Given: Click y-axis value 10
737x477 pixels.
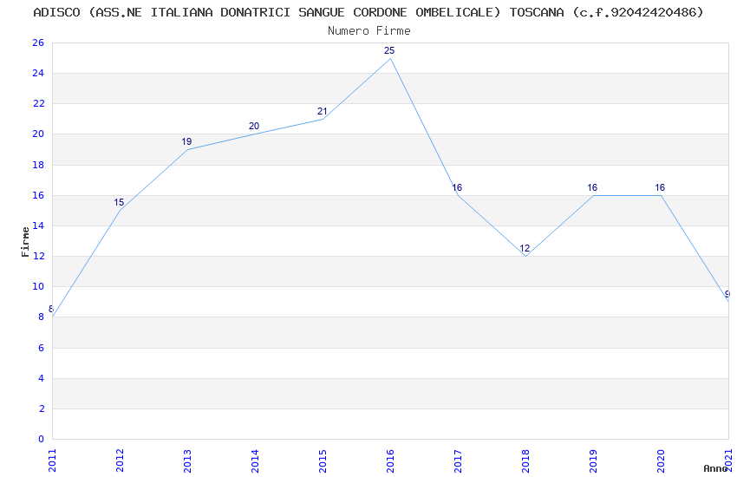Looking at the screenshot, I should pyautogui.click(x=38, y=286).
